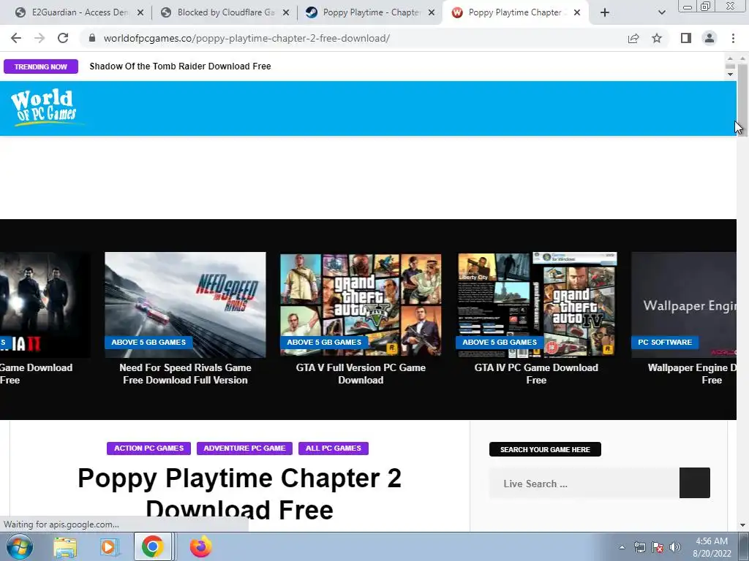Viewport: 749px width, 561px height.
Task: Select ACTION PC GAMES category tag
Action: 148,449
